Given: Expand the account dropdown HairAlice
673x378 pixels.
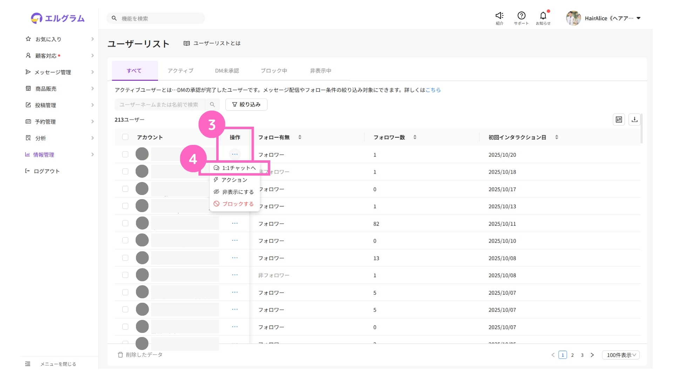Looking at the screenshot, I should point(638,18).
